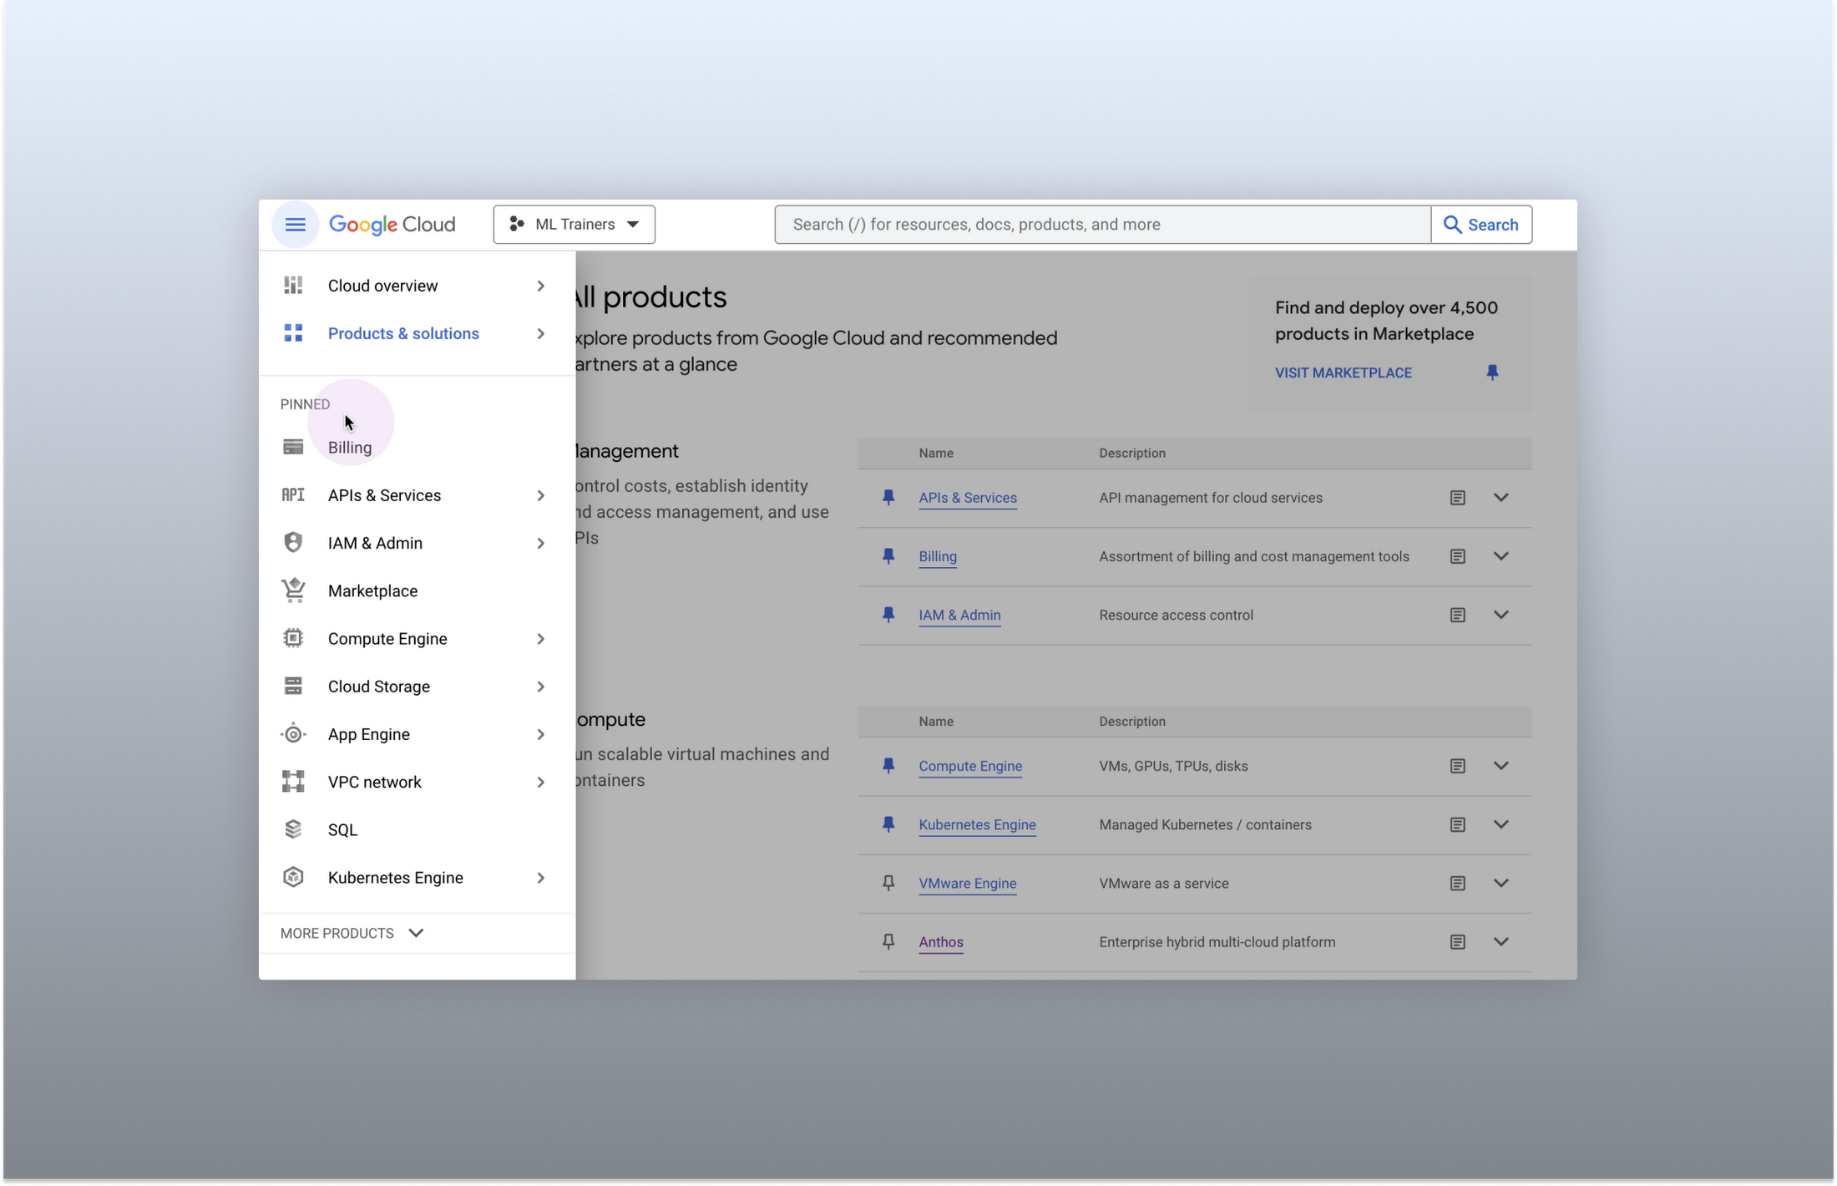Focus the resource search field

click(x=1102, y=225)
